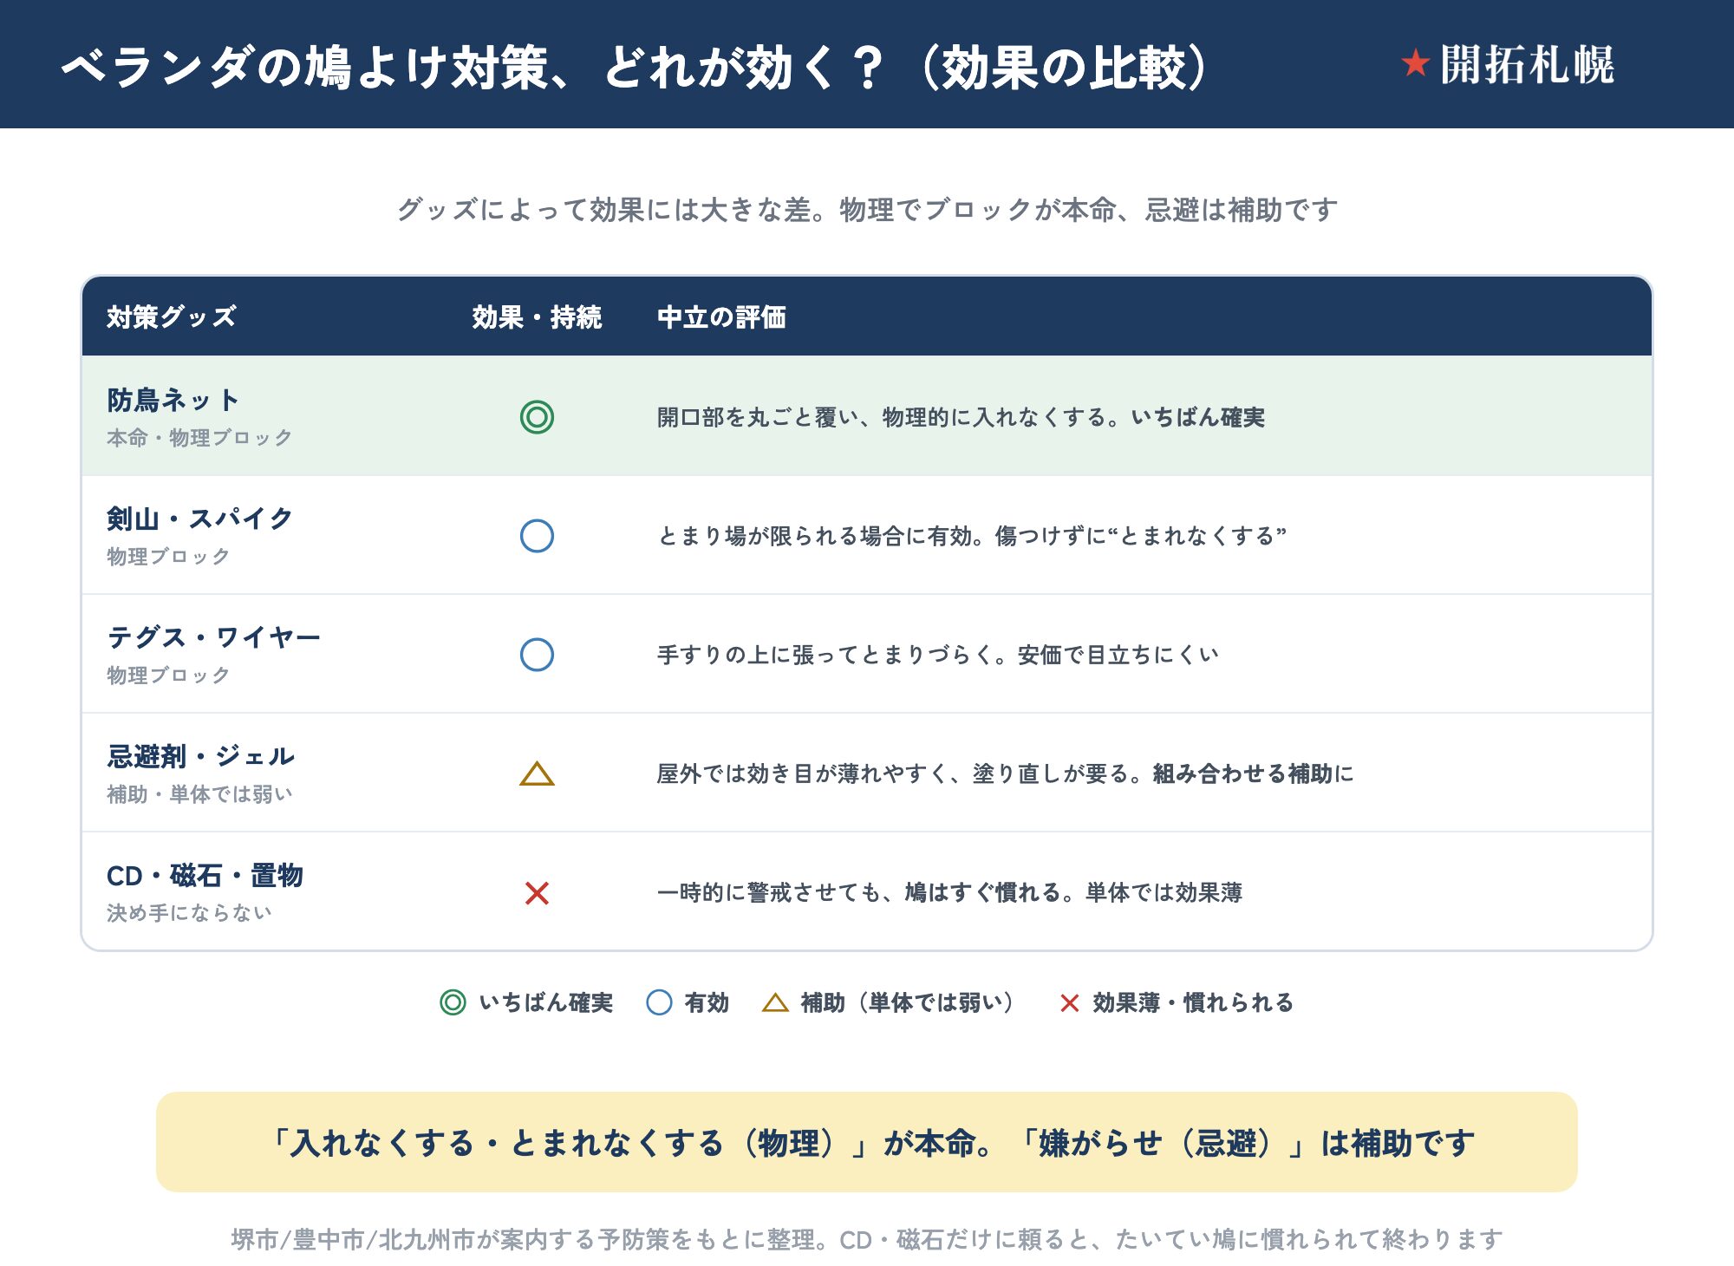This screenshot has width=1734, height=1266.
Task: Click the 手すりの上に張って evaluation text
Action: [938, 655]
